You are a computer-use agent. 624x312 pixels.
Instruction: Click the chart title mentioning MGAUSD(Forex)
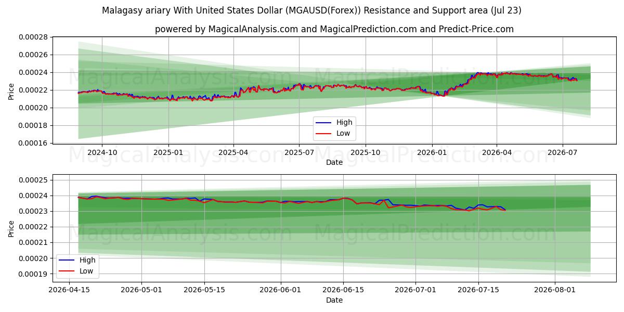pos(311,10)
